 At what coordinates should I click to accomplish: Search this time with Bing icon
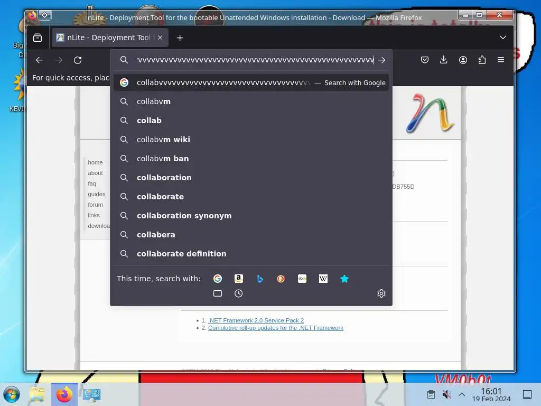pyautogui.click(x=260, y=279)
